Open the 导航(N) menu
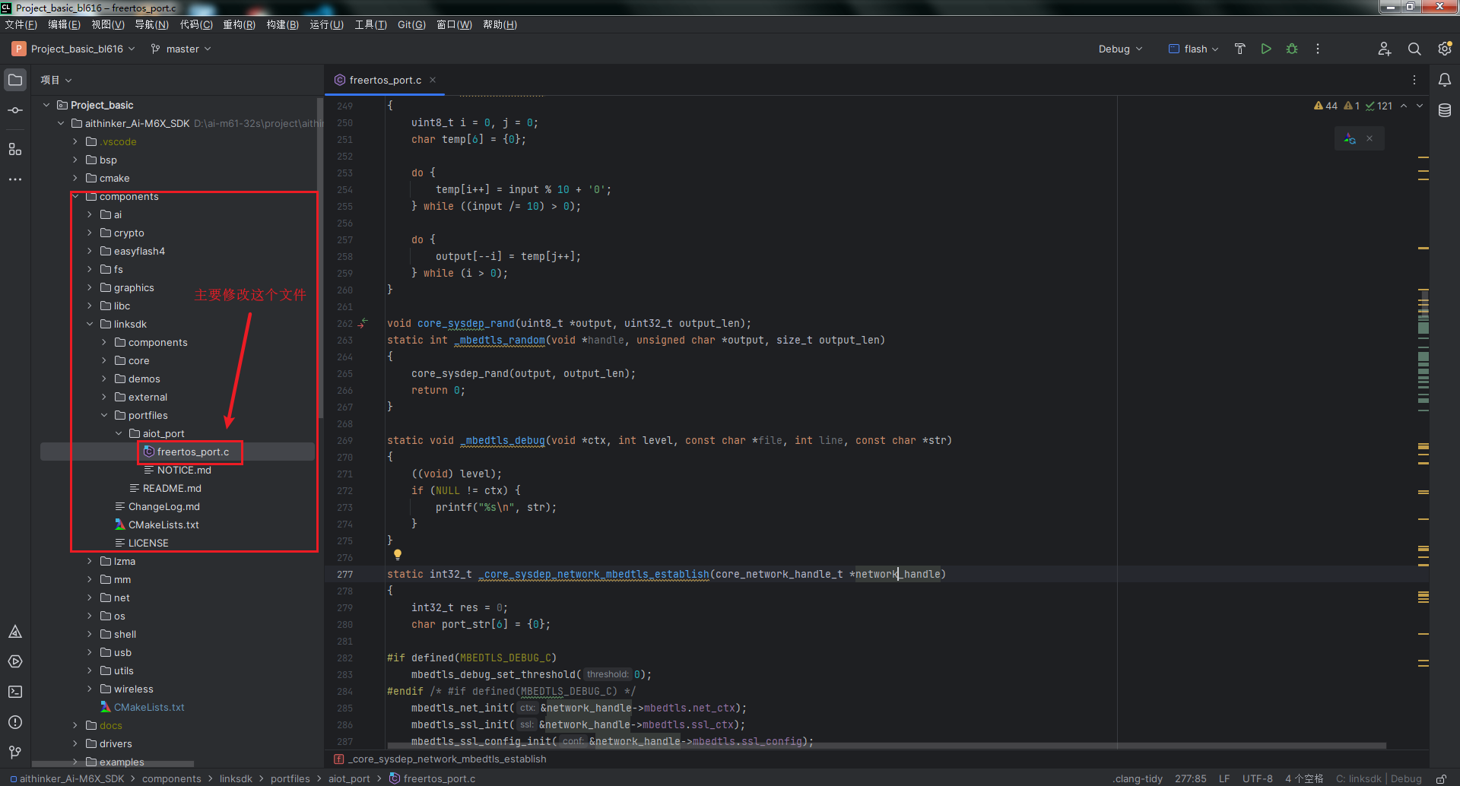The height and width of the screenshot is (786, 1460). pyautogui.click(x=151, y=24)
